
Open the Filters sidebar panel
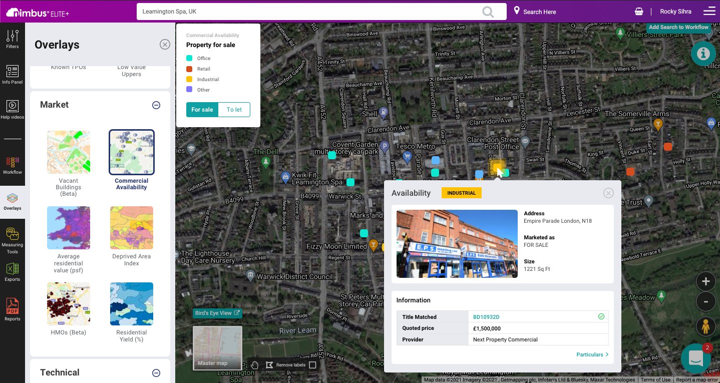tap(13, 39)
